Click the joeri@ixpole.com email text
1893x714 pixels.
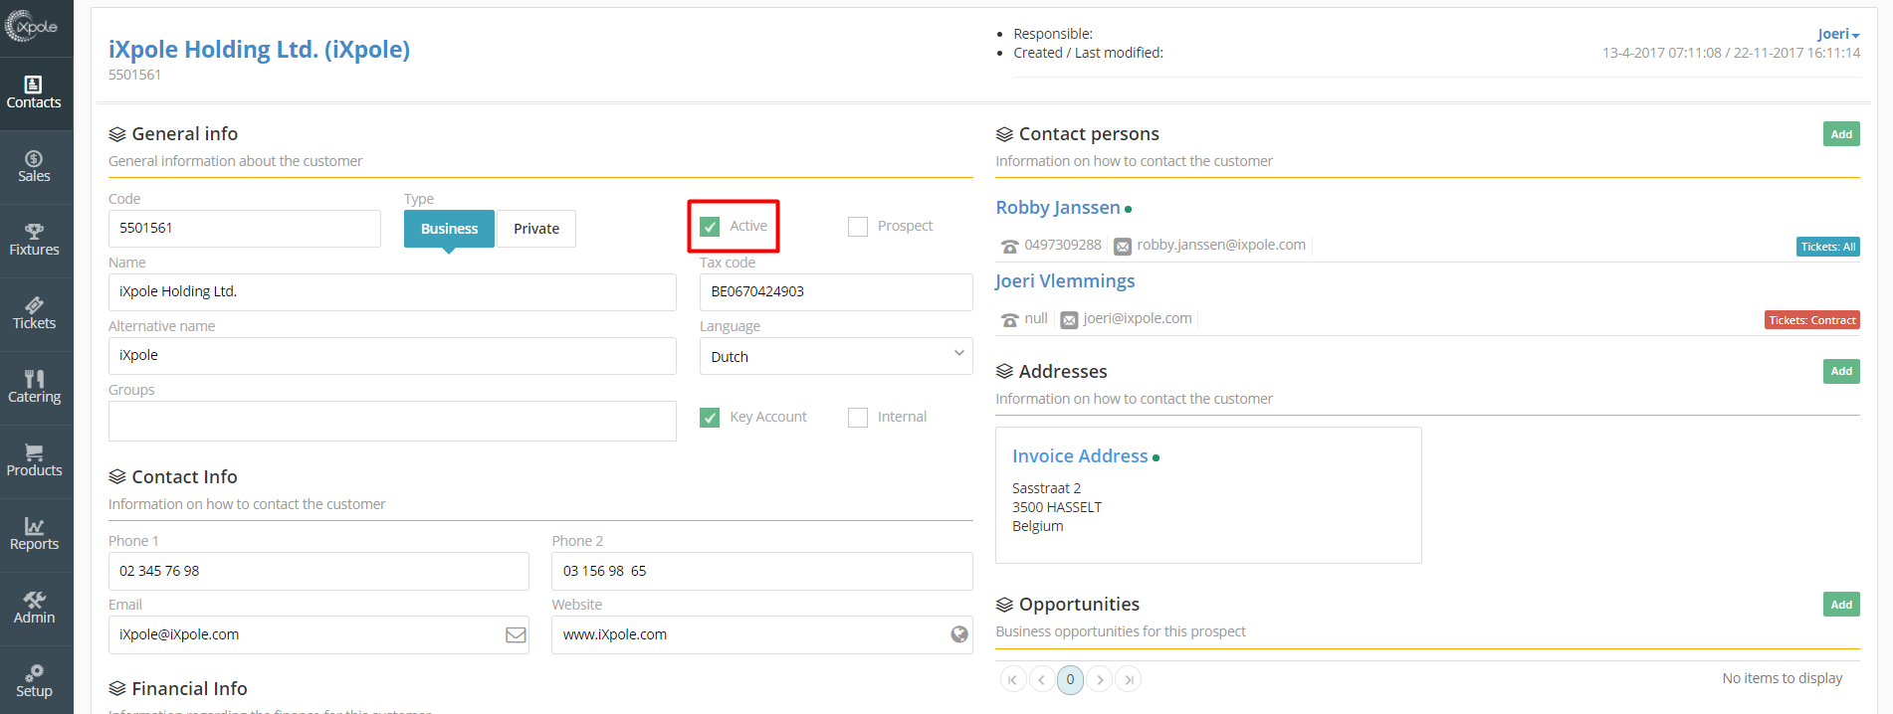point(1138,318)
